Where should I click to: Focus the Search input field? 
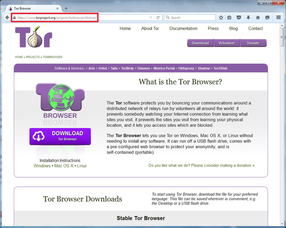click(x=190, y=18)
